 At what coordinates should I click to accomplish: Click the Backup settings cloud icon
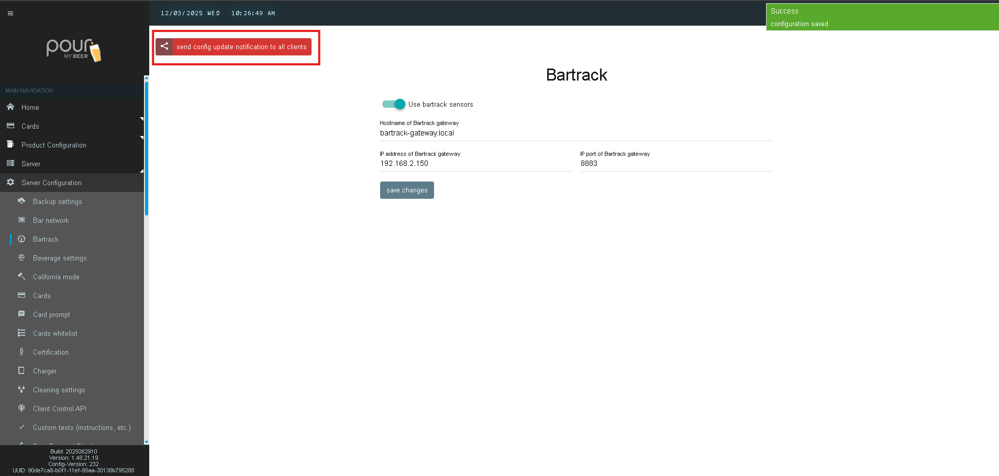click(x=21, y=201)
